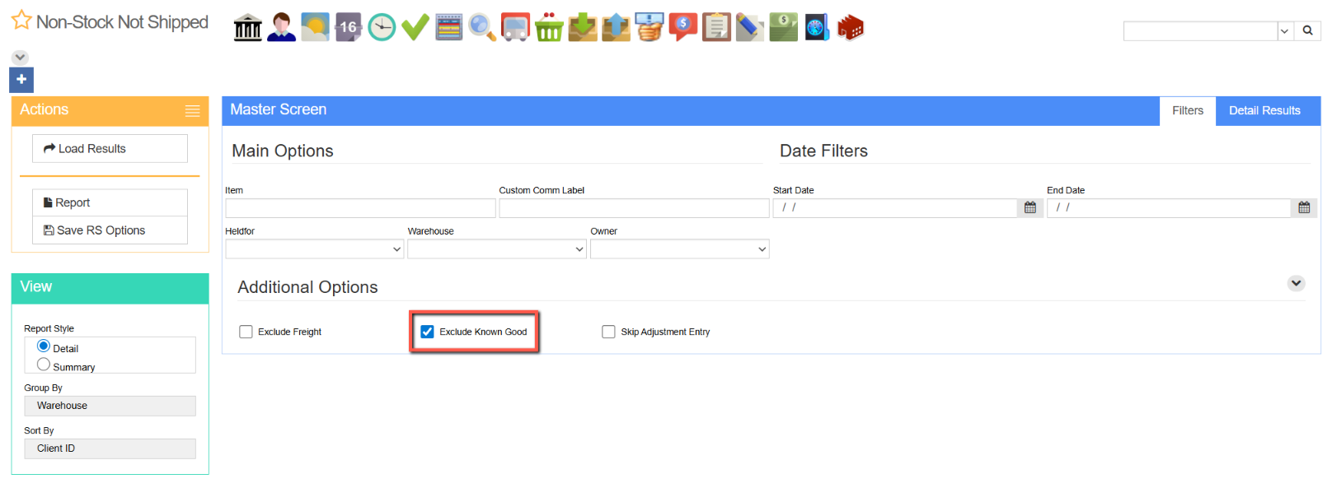Image resolution: width=1332 pixels, height=488 pixels.
Task: Click the End Date text field
Action: 1169,207
